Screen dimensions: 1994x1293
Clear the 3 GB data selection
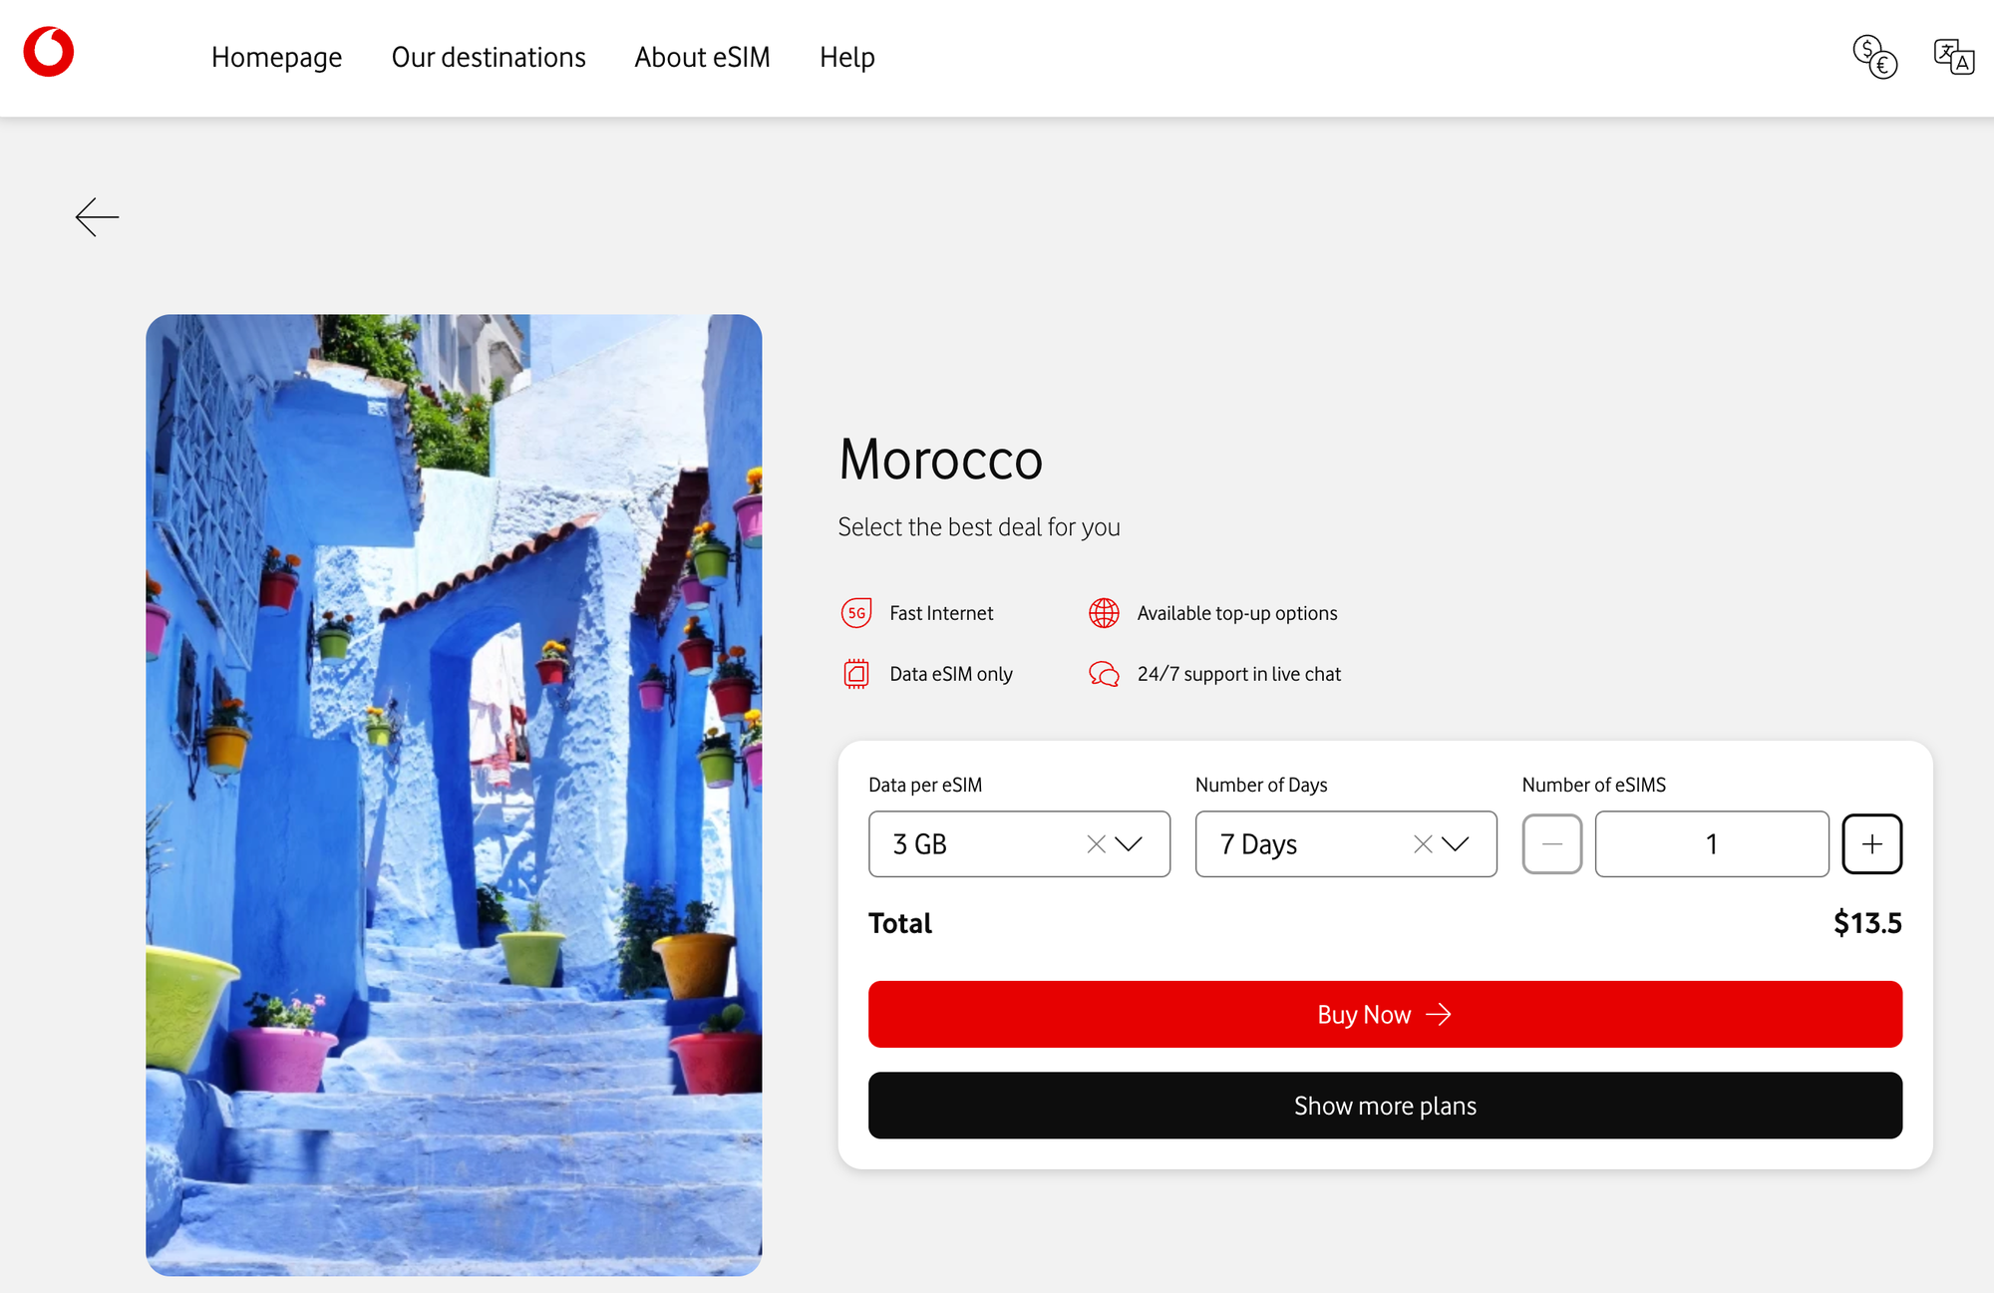tap(1096, 844)
